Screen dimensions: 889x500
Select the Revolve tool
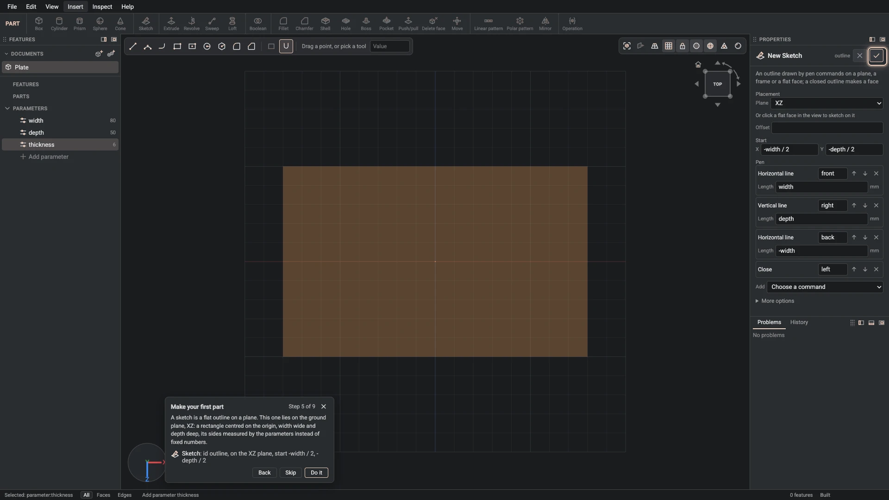tap(192, 24)
